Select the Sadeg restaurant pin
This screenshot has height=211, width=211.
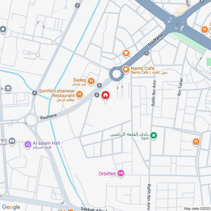click(91, 81)
